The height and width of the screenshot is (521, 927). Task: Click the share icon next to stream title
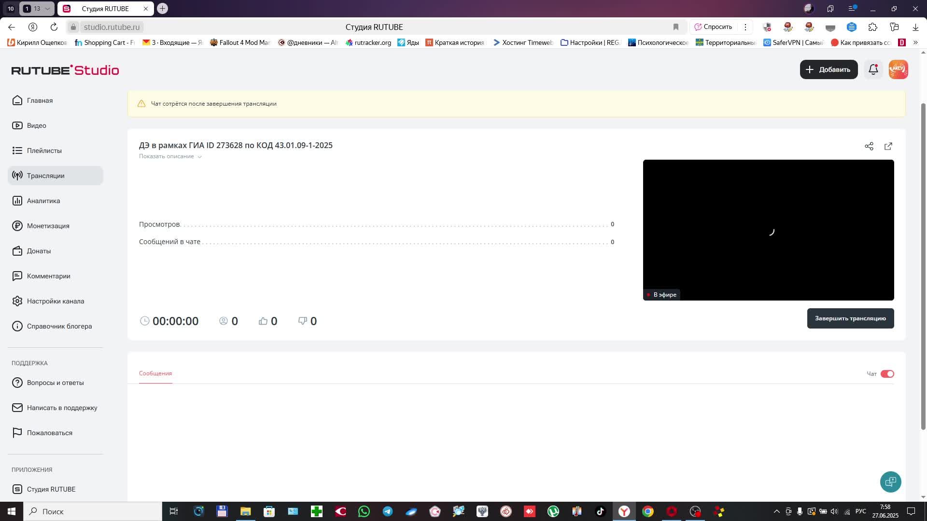869,146
